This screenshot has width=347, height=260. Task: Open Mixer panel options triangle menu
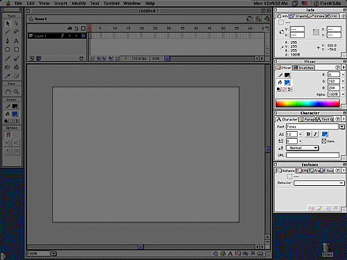click(344, 67)
